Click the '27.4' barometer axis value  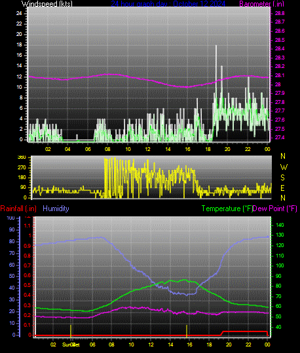click(x=280, y=137)
